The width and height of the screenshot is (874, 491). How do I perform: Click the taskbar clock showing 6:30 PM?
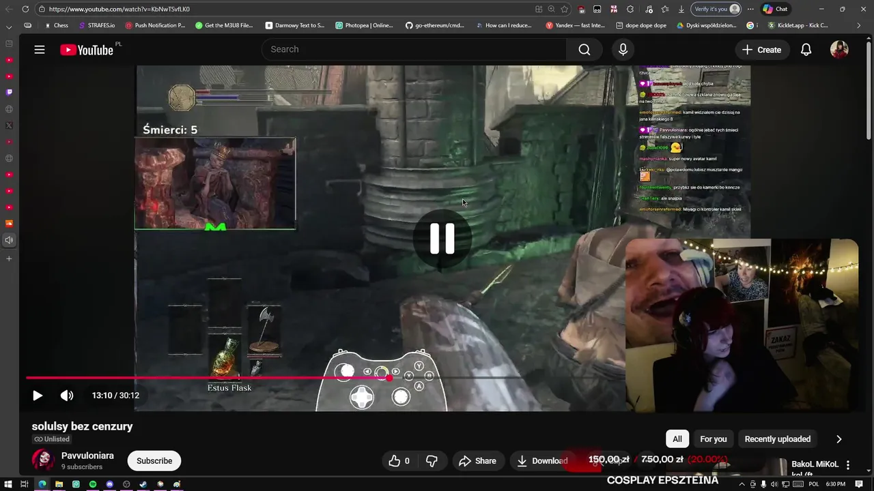[835, 484]
